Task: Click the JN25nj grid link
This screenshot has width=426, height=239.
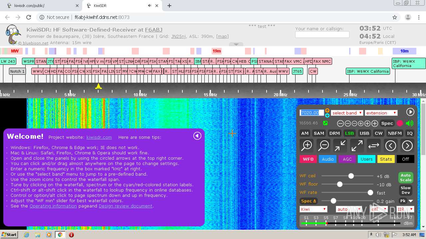Action: (x=179, y=36)
